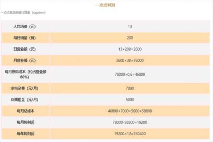Click the 水电杂费（元/月） row label
Viewport: 213px width, 142px height.
24,88
